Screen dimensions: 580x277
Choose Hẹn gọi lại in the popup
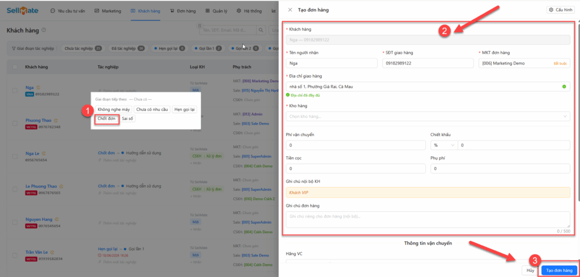point(184,109)
